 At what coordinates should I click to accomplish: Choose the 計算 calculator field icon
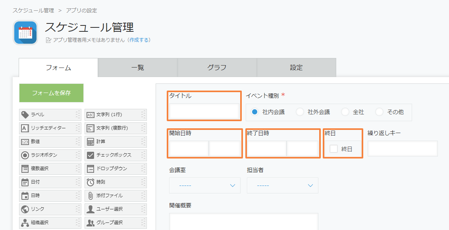pos(91,141)
